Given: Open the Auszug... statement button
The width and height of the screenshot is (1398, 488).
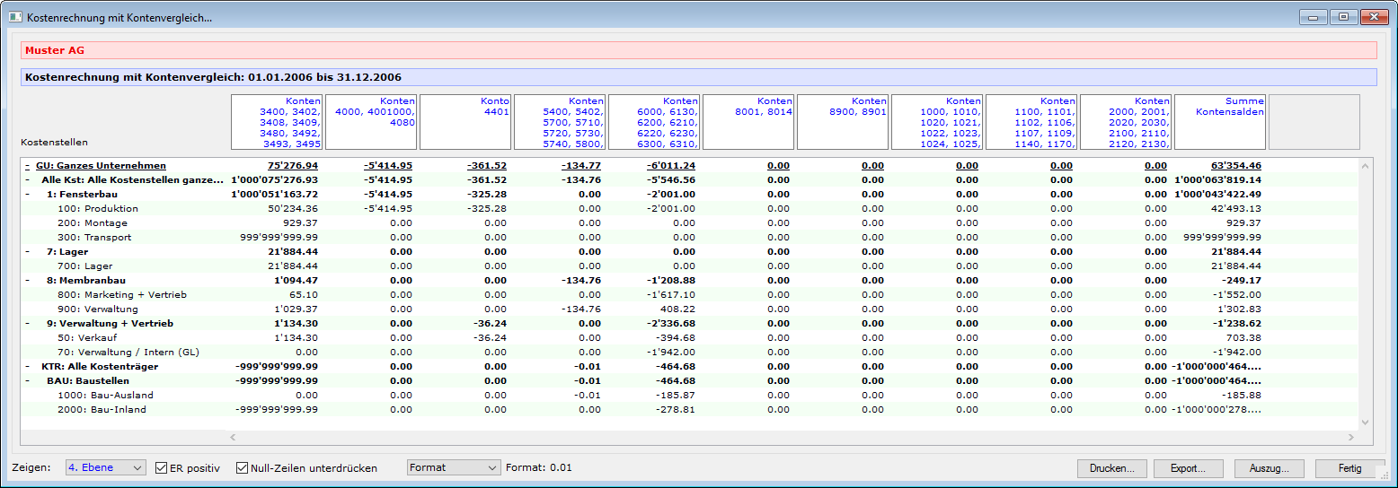Looking at the screenshot, I should [x=1269, y=468].
